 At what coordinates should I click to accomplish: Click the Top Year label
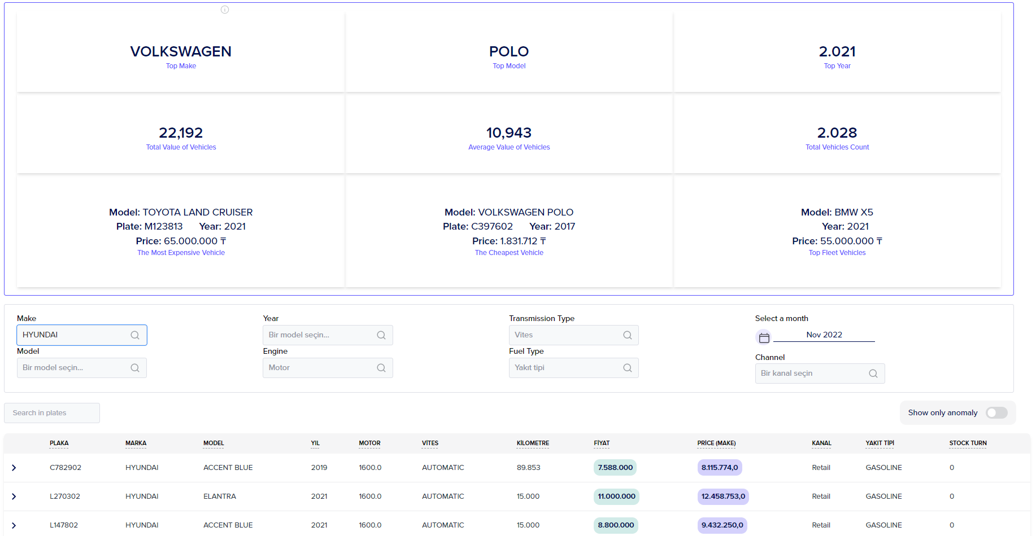(x=837, y=66)
